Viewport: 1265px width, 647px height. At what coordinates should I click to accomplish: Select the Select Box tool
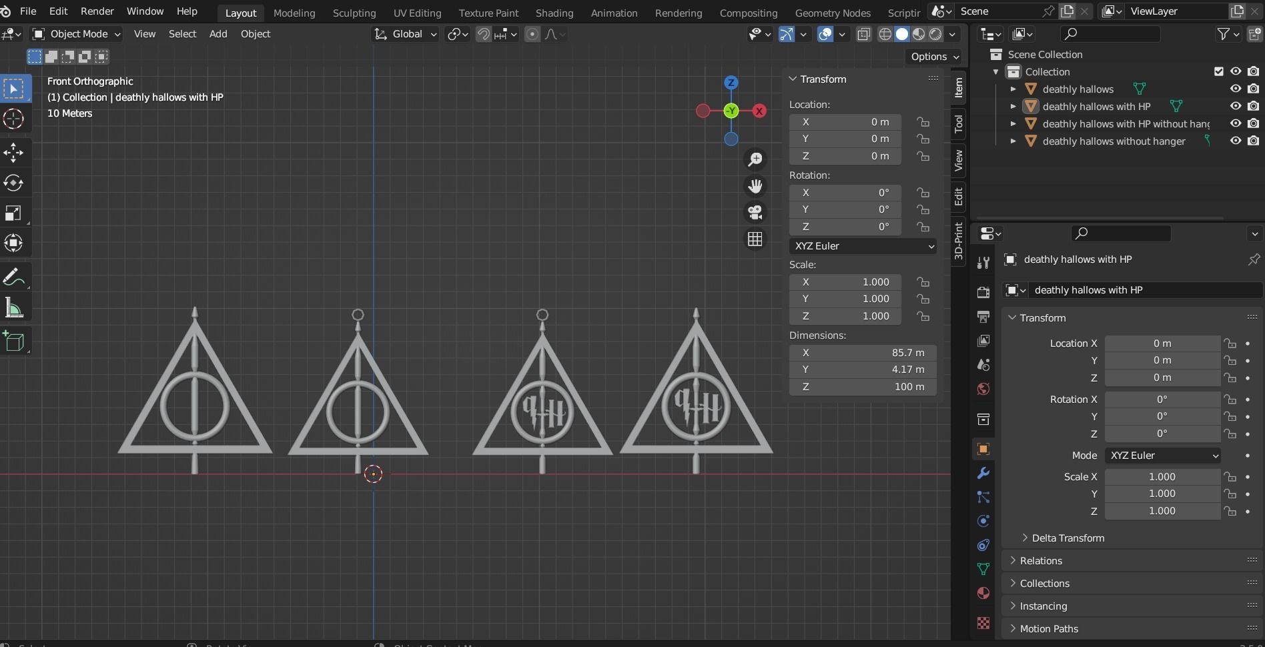13,89
